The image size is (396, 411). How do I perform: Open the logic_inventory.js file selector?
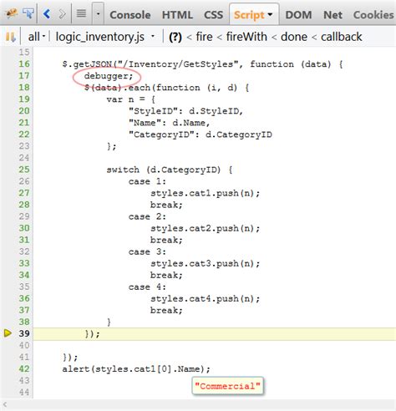coord(104,37)
